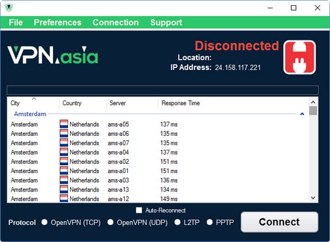Click Netherlands flag in ams-a13 row
Screen dimensions: 330x242
point(64,189)
